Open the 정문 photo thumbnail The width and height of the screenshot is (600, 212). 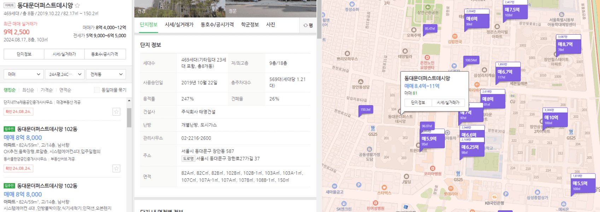[x=271, y=8]
